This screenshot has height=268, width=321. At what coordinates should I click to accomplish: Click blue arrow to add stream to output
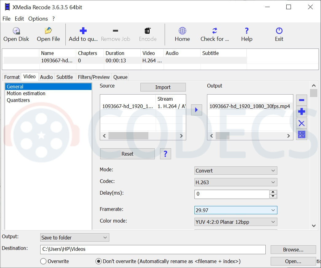click(x=197, y=110)
